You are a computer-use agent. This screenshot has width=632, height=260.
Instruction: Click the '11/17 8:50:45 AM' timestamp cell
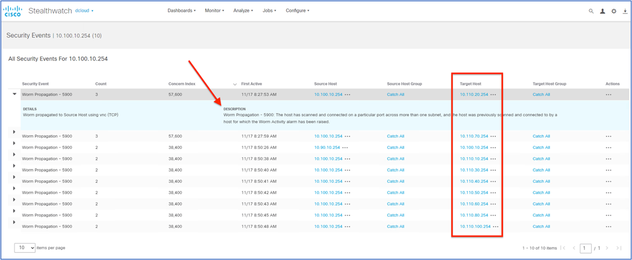point(259,215)
